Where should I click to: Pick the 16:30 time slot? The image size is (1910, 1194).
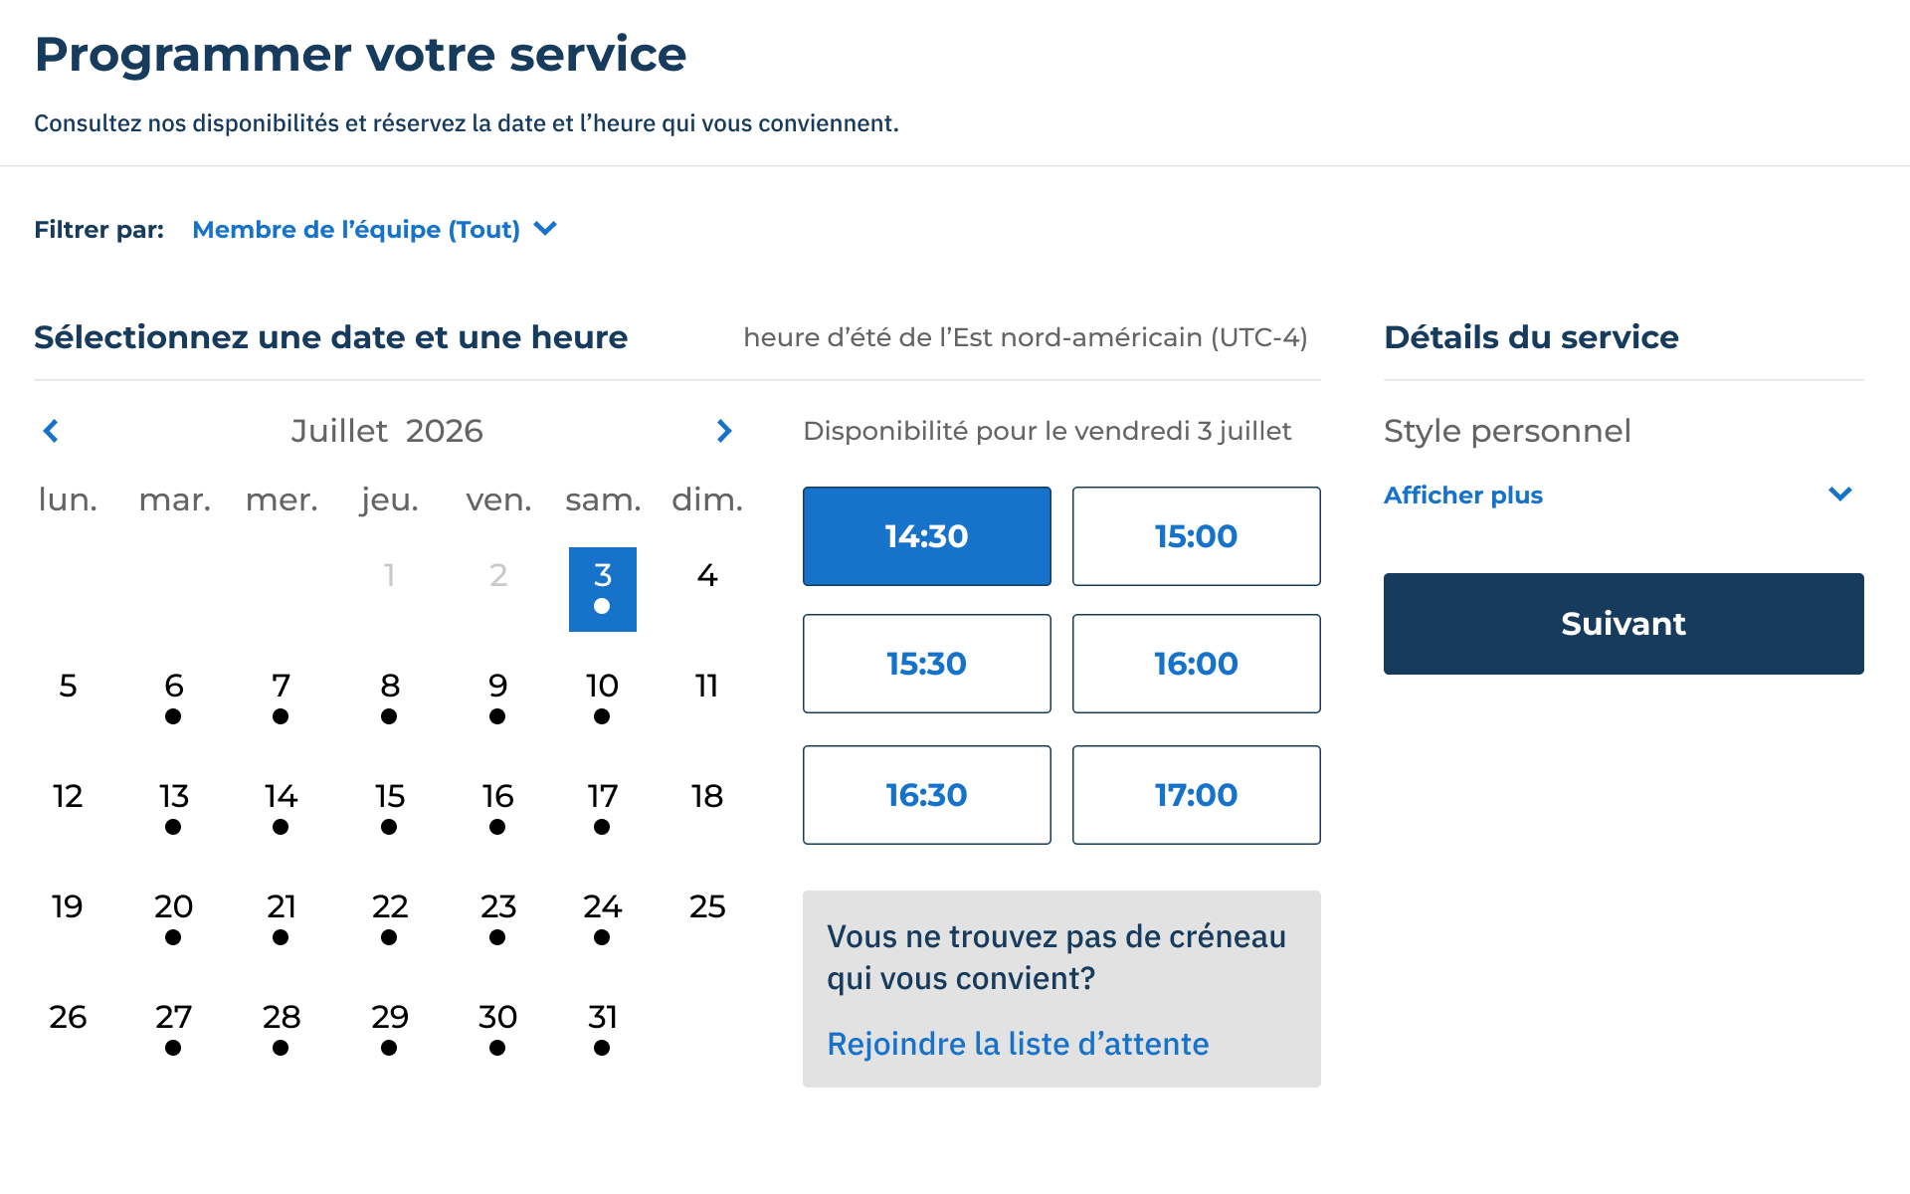click(926, 795)
